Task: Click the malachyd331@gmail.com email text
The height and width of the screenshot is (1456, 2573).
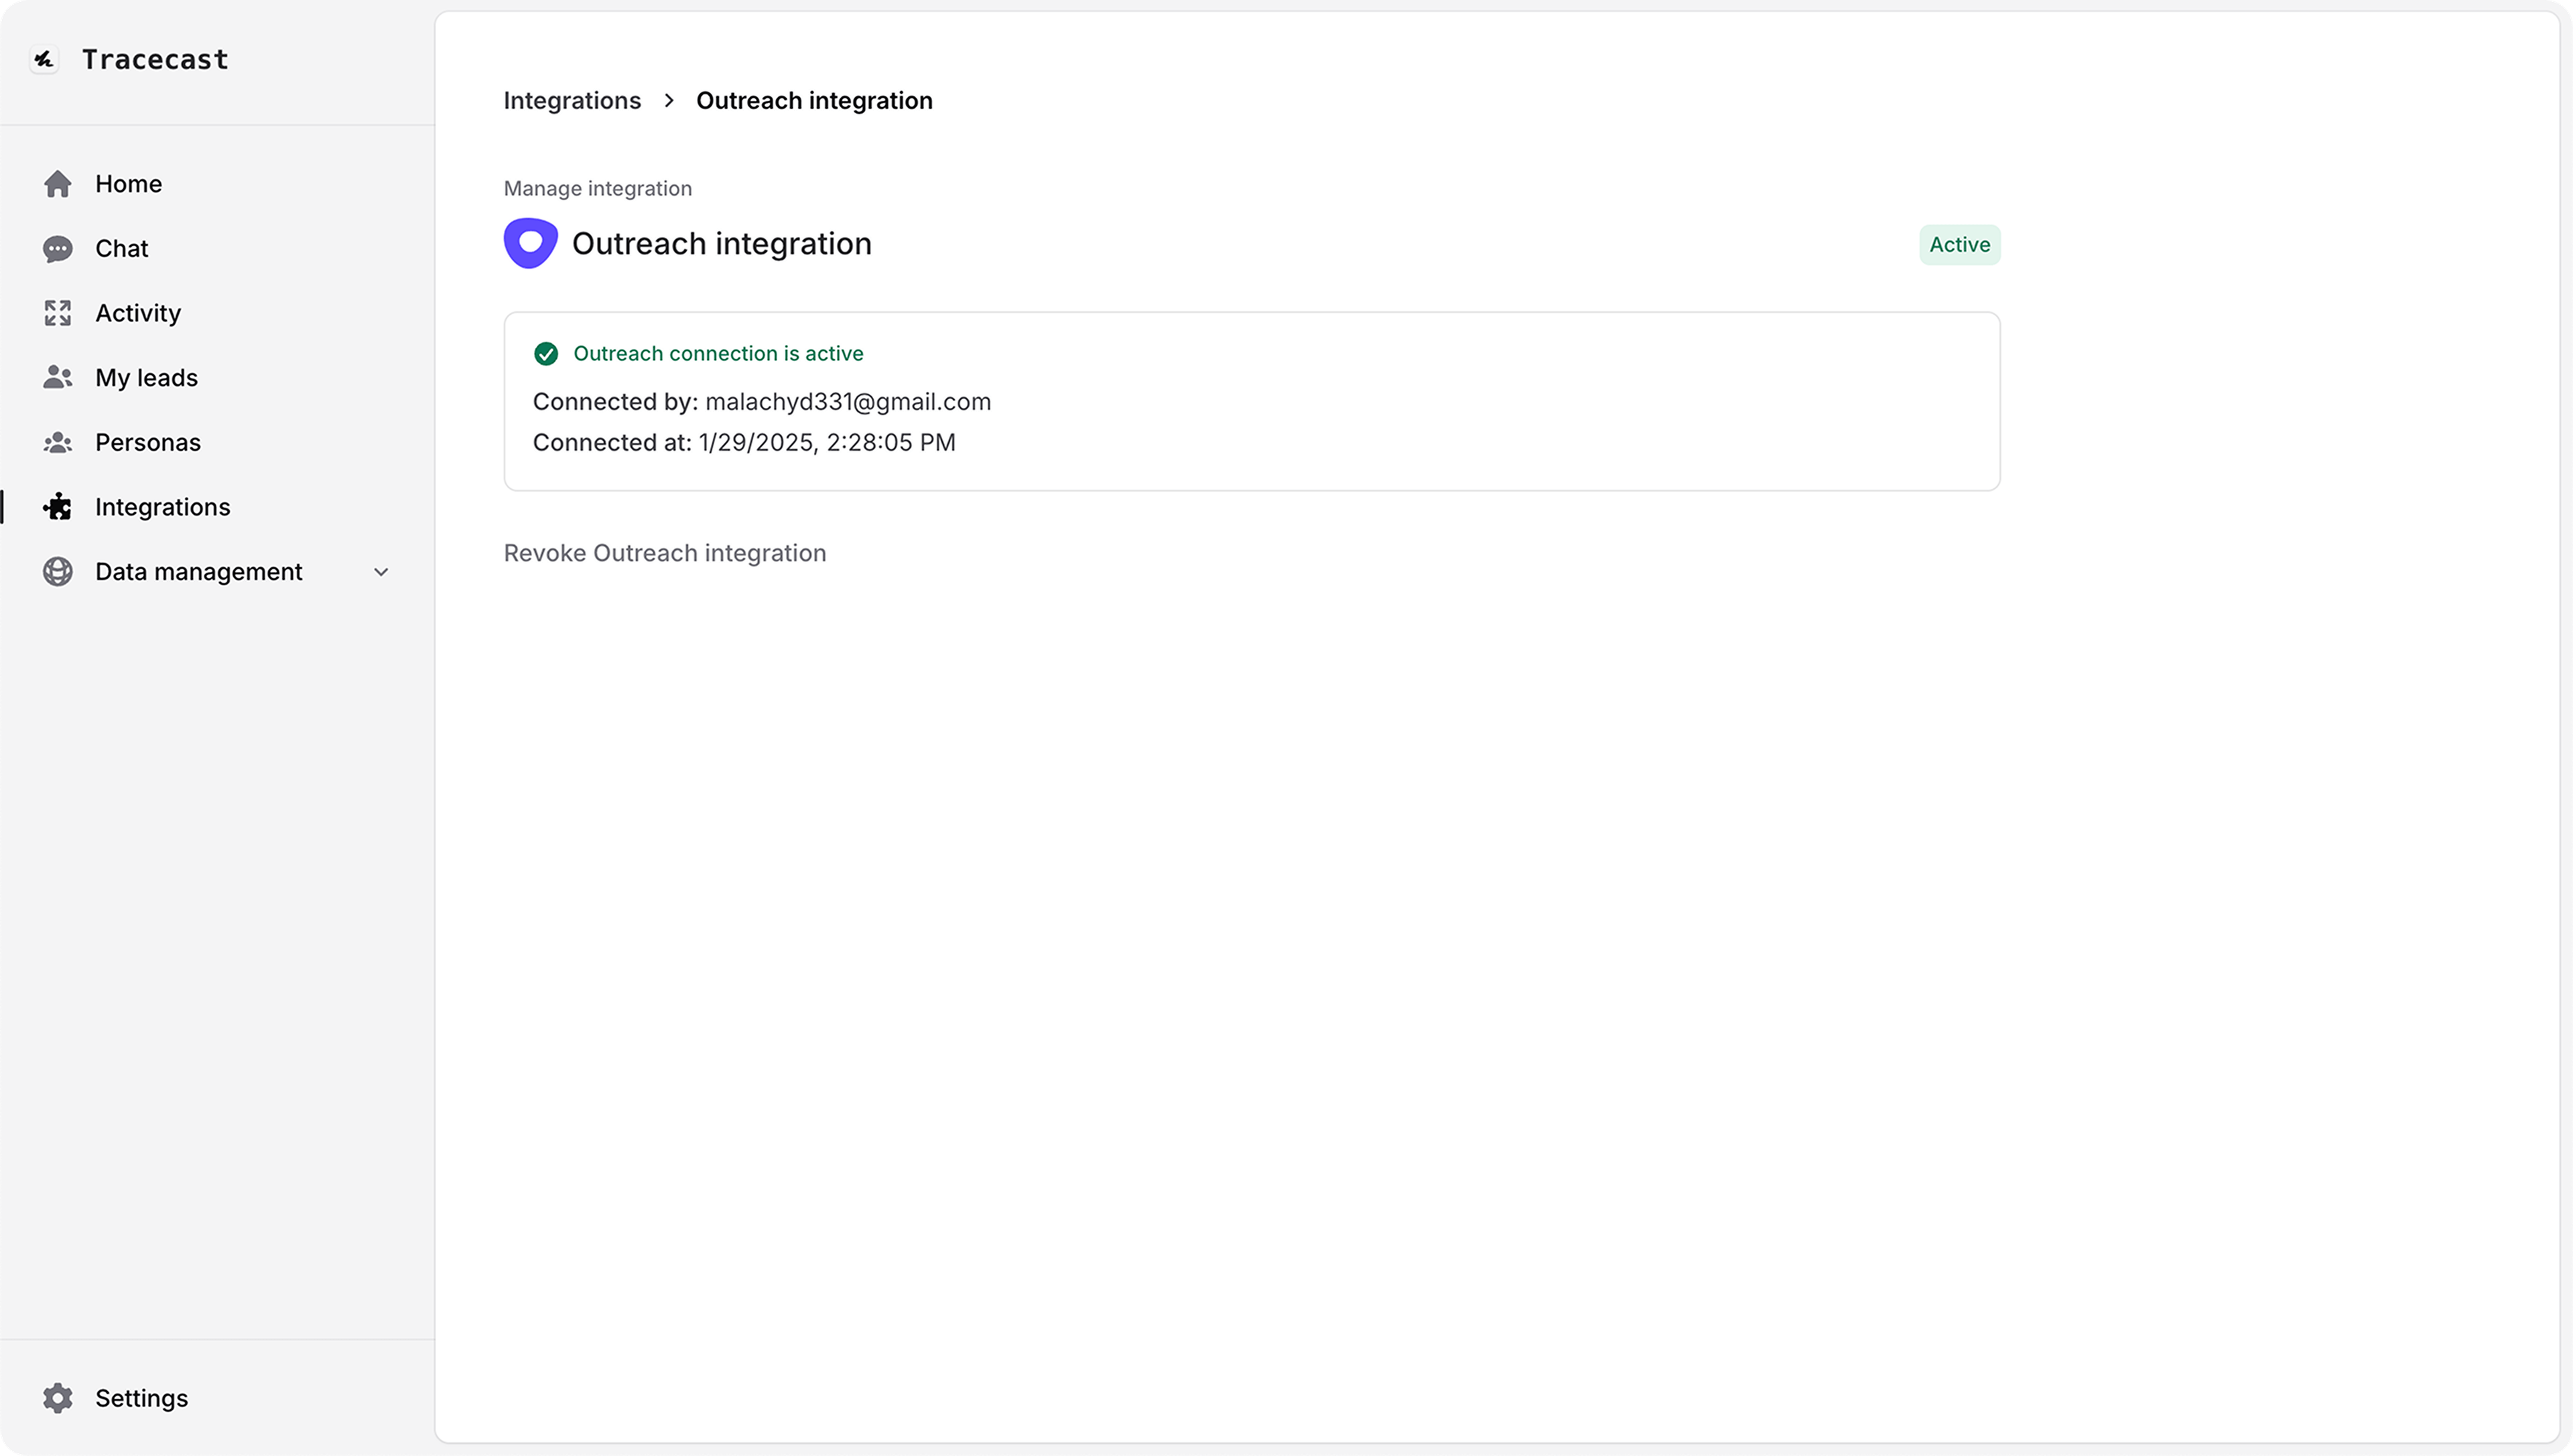Action: [x=848, y=402]
